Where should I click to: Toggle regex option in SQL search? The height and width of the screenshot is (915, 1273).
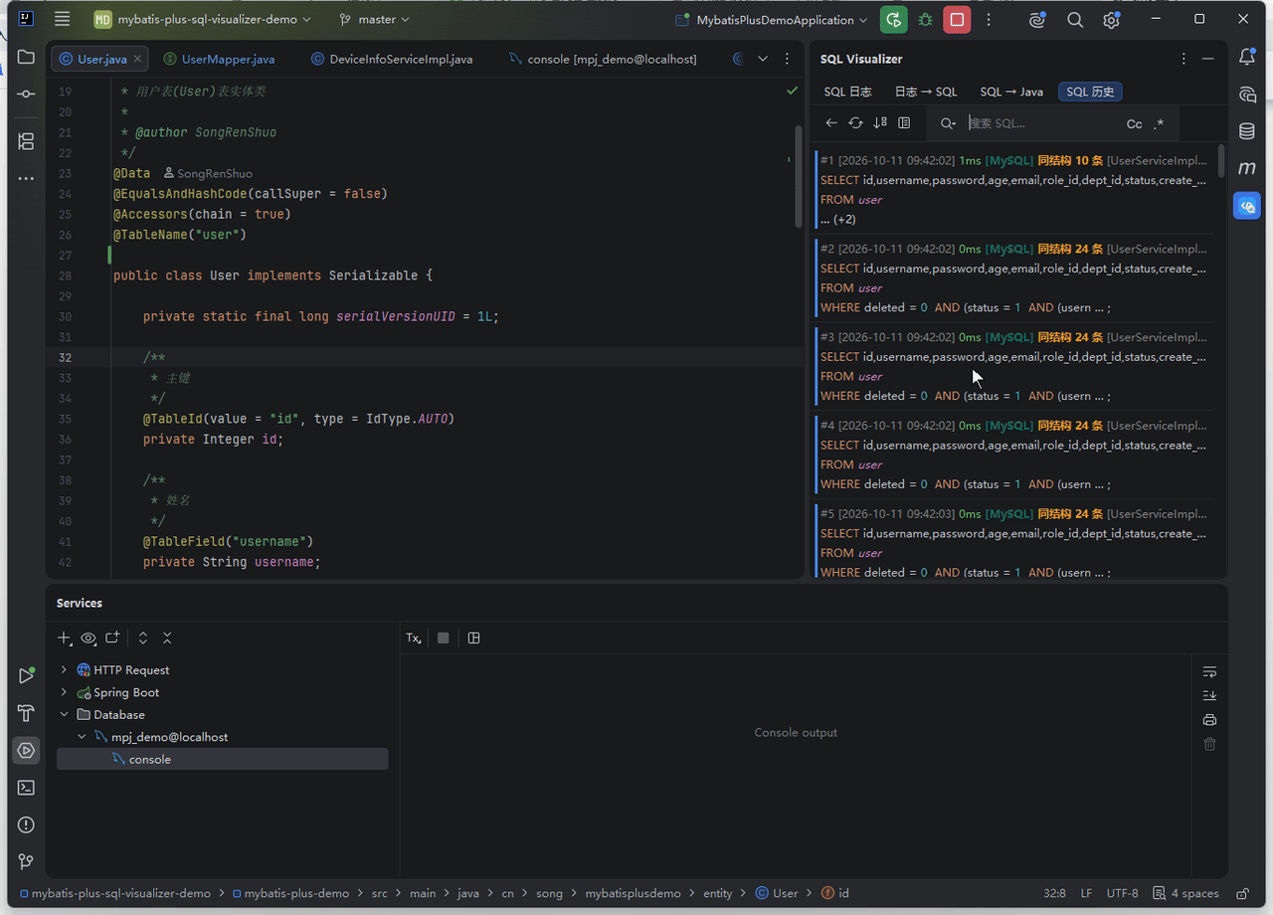click(1159, 123)
